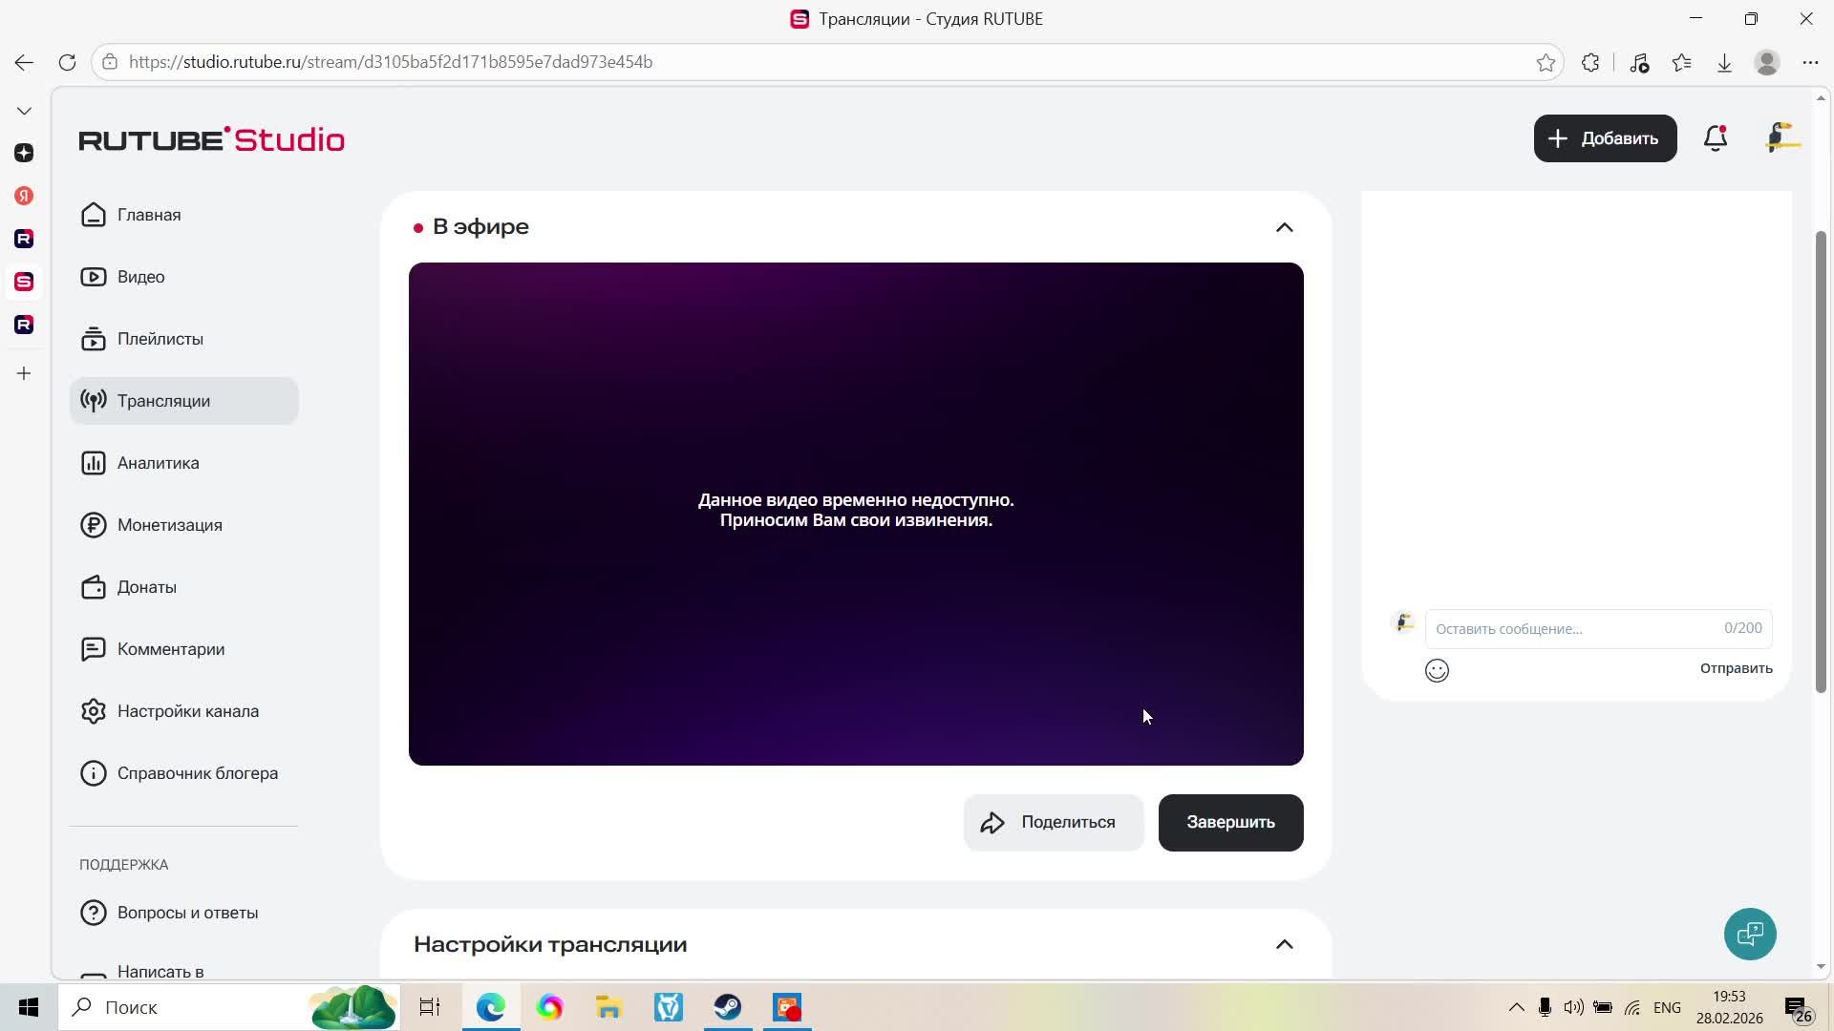Collapse the Настройки трансляции section
This screenshot has width=1834, height=1031.
pyautogui.click(x=1284, y=943)
